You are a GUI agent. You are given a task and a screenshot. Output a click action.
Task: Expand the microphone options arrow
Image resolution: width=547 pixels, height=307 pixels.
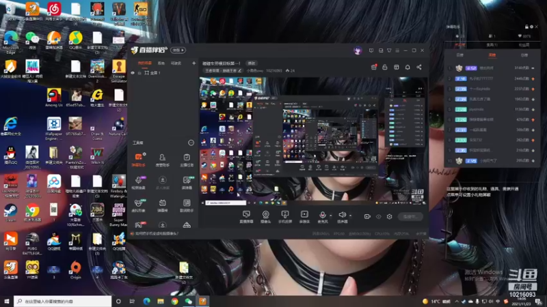(331, 216)
